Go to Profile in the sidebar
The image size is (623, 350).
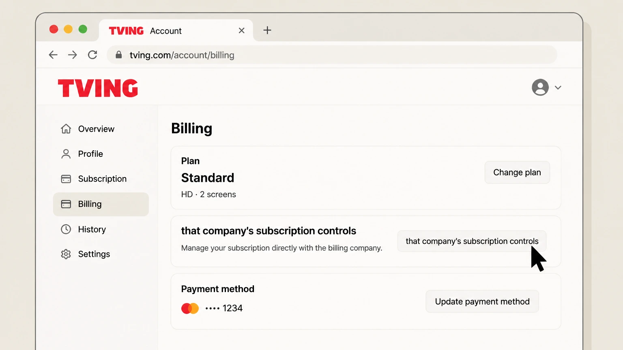[101, 154]
